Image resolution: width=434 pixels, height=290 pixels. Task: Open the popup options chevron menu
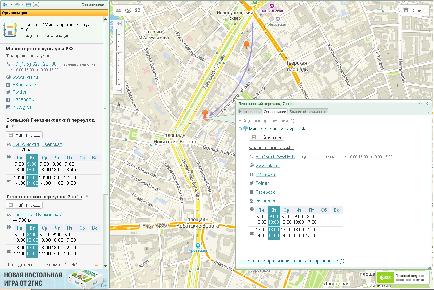click(429, 112)
